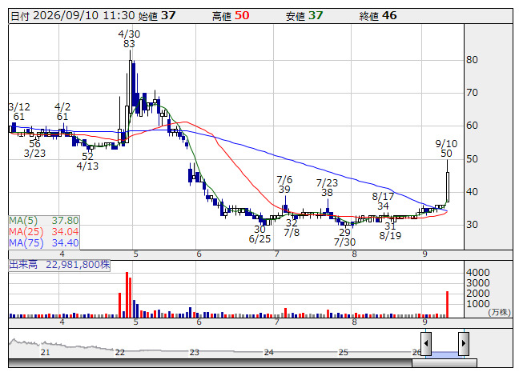Click the 9/10 50 high label

point(446,149)
